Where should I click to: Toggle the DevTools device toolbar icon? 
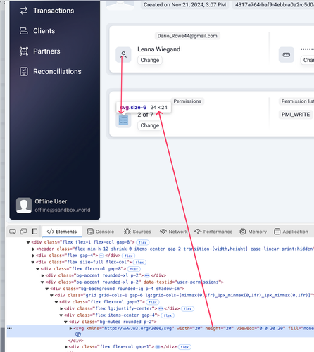[x=23, y=232]
